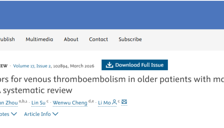
Task: Click the download arrow icon in the issue button
Action: [x=110, y=65]
